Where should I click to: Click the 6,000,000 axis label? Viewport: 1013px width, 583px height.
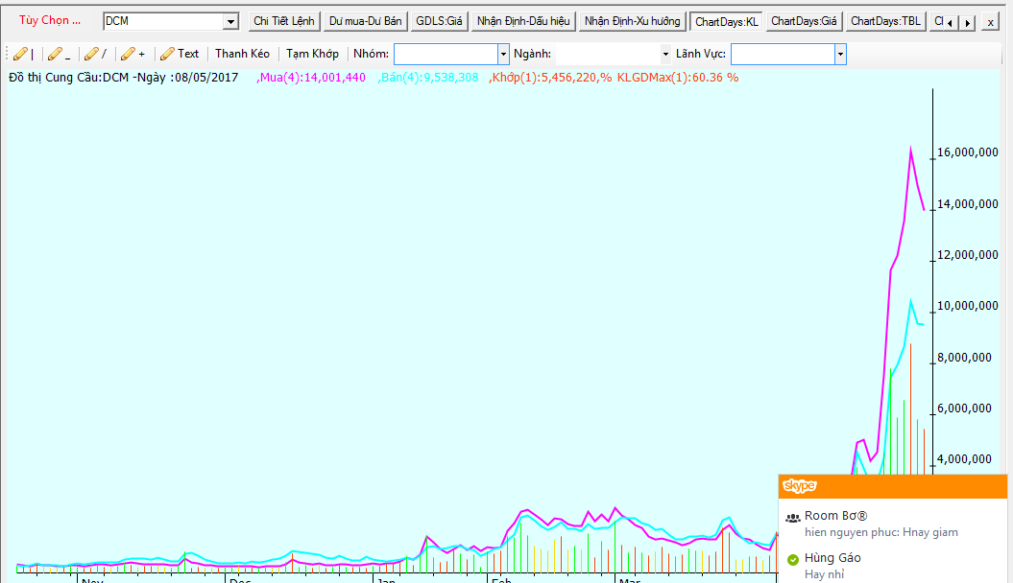(x=964, y=408)
